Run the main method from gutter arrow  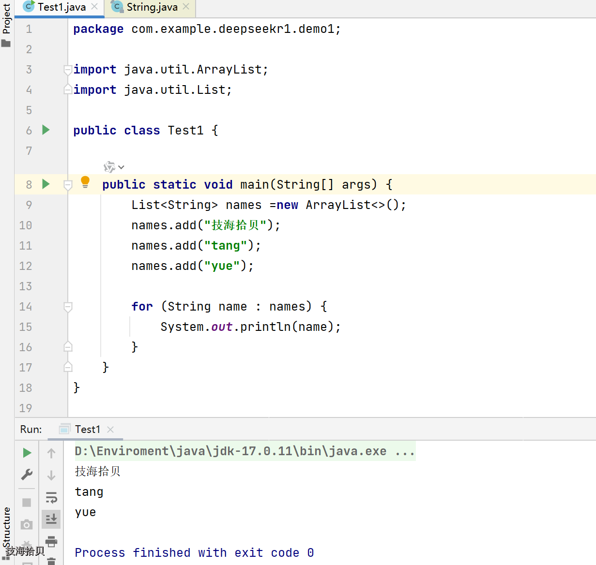pos(46,184)
